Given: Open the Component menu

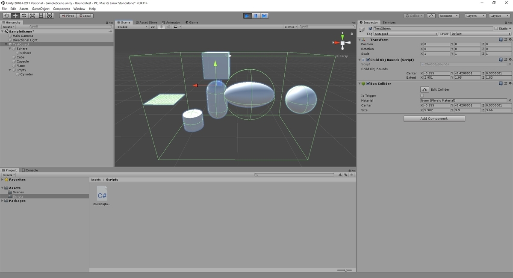Looking at the screenshot, I should [61, 9].
